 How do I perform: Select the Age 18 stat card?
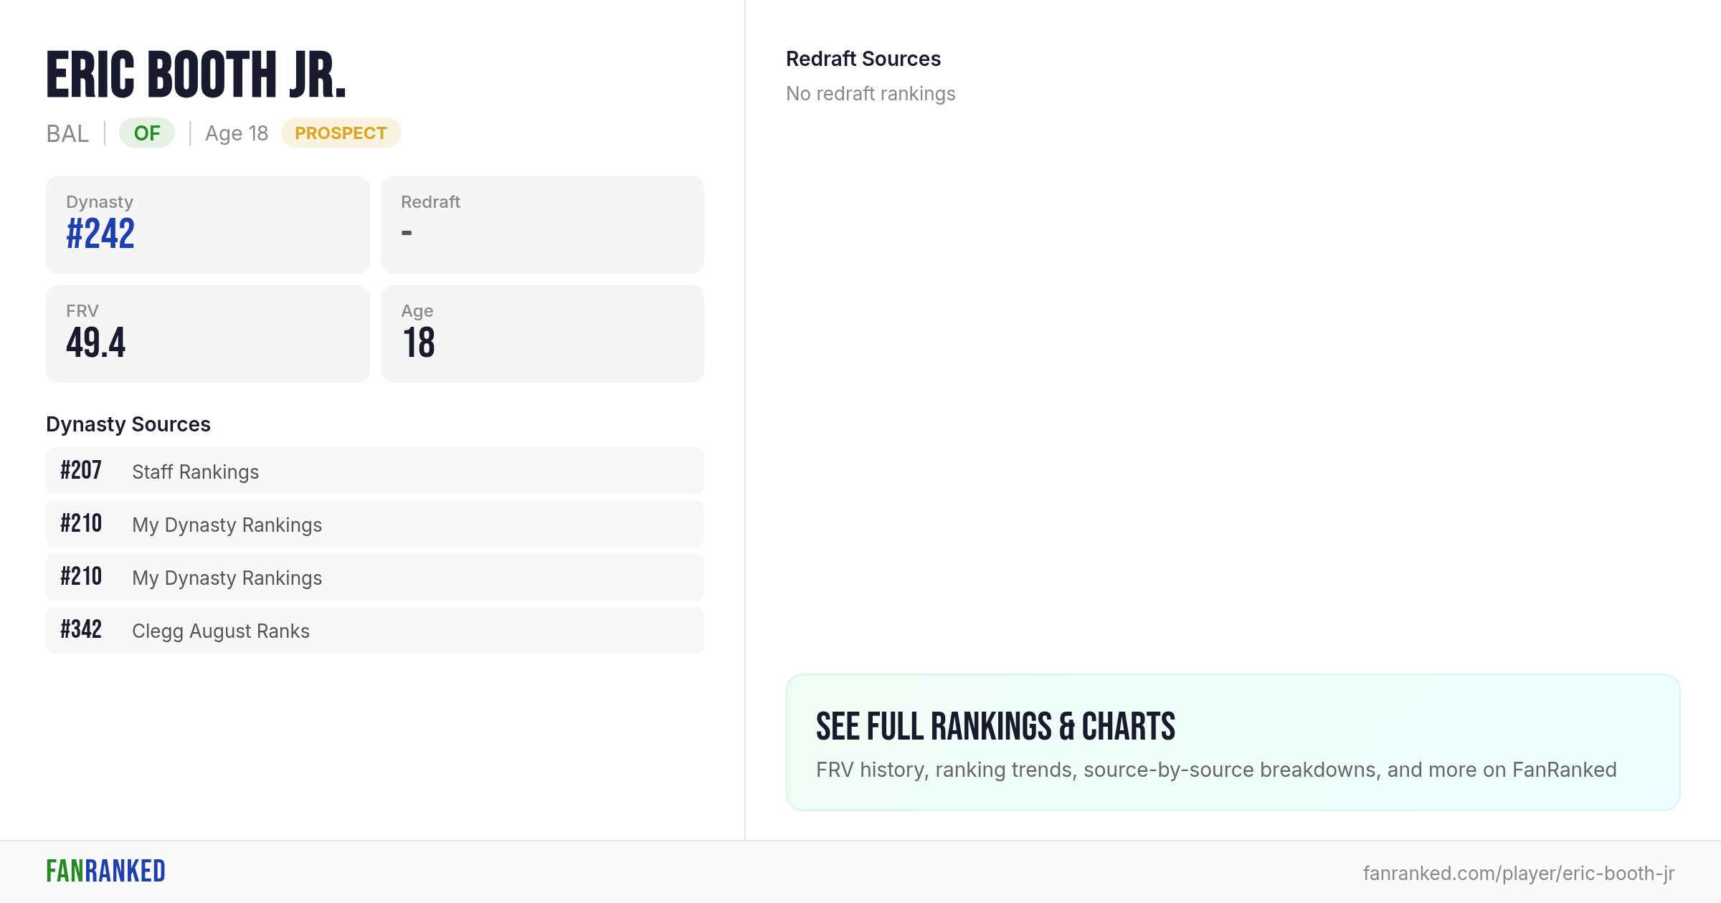coord(543,334)
